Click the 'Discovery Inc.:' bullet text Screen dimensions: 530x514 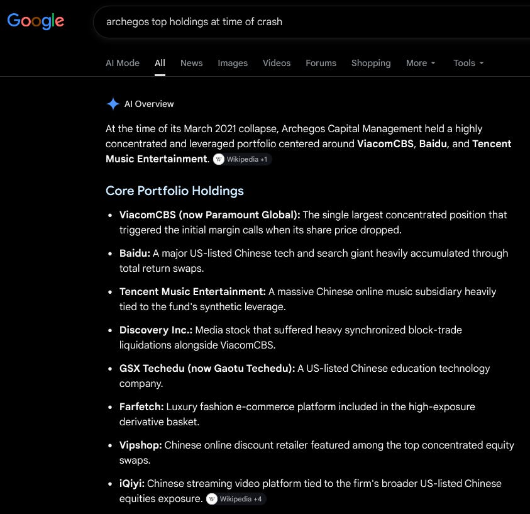[x=156, y=330]
